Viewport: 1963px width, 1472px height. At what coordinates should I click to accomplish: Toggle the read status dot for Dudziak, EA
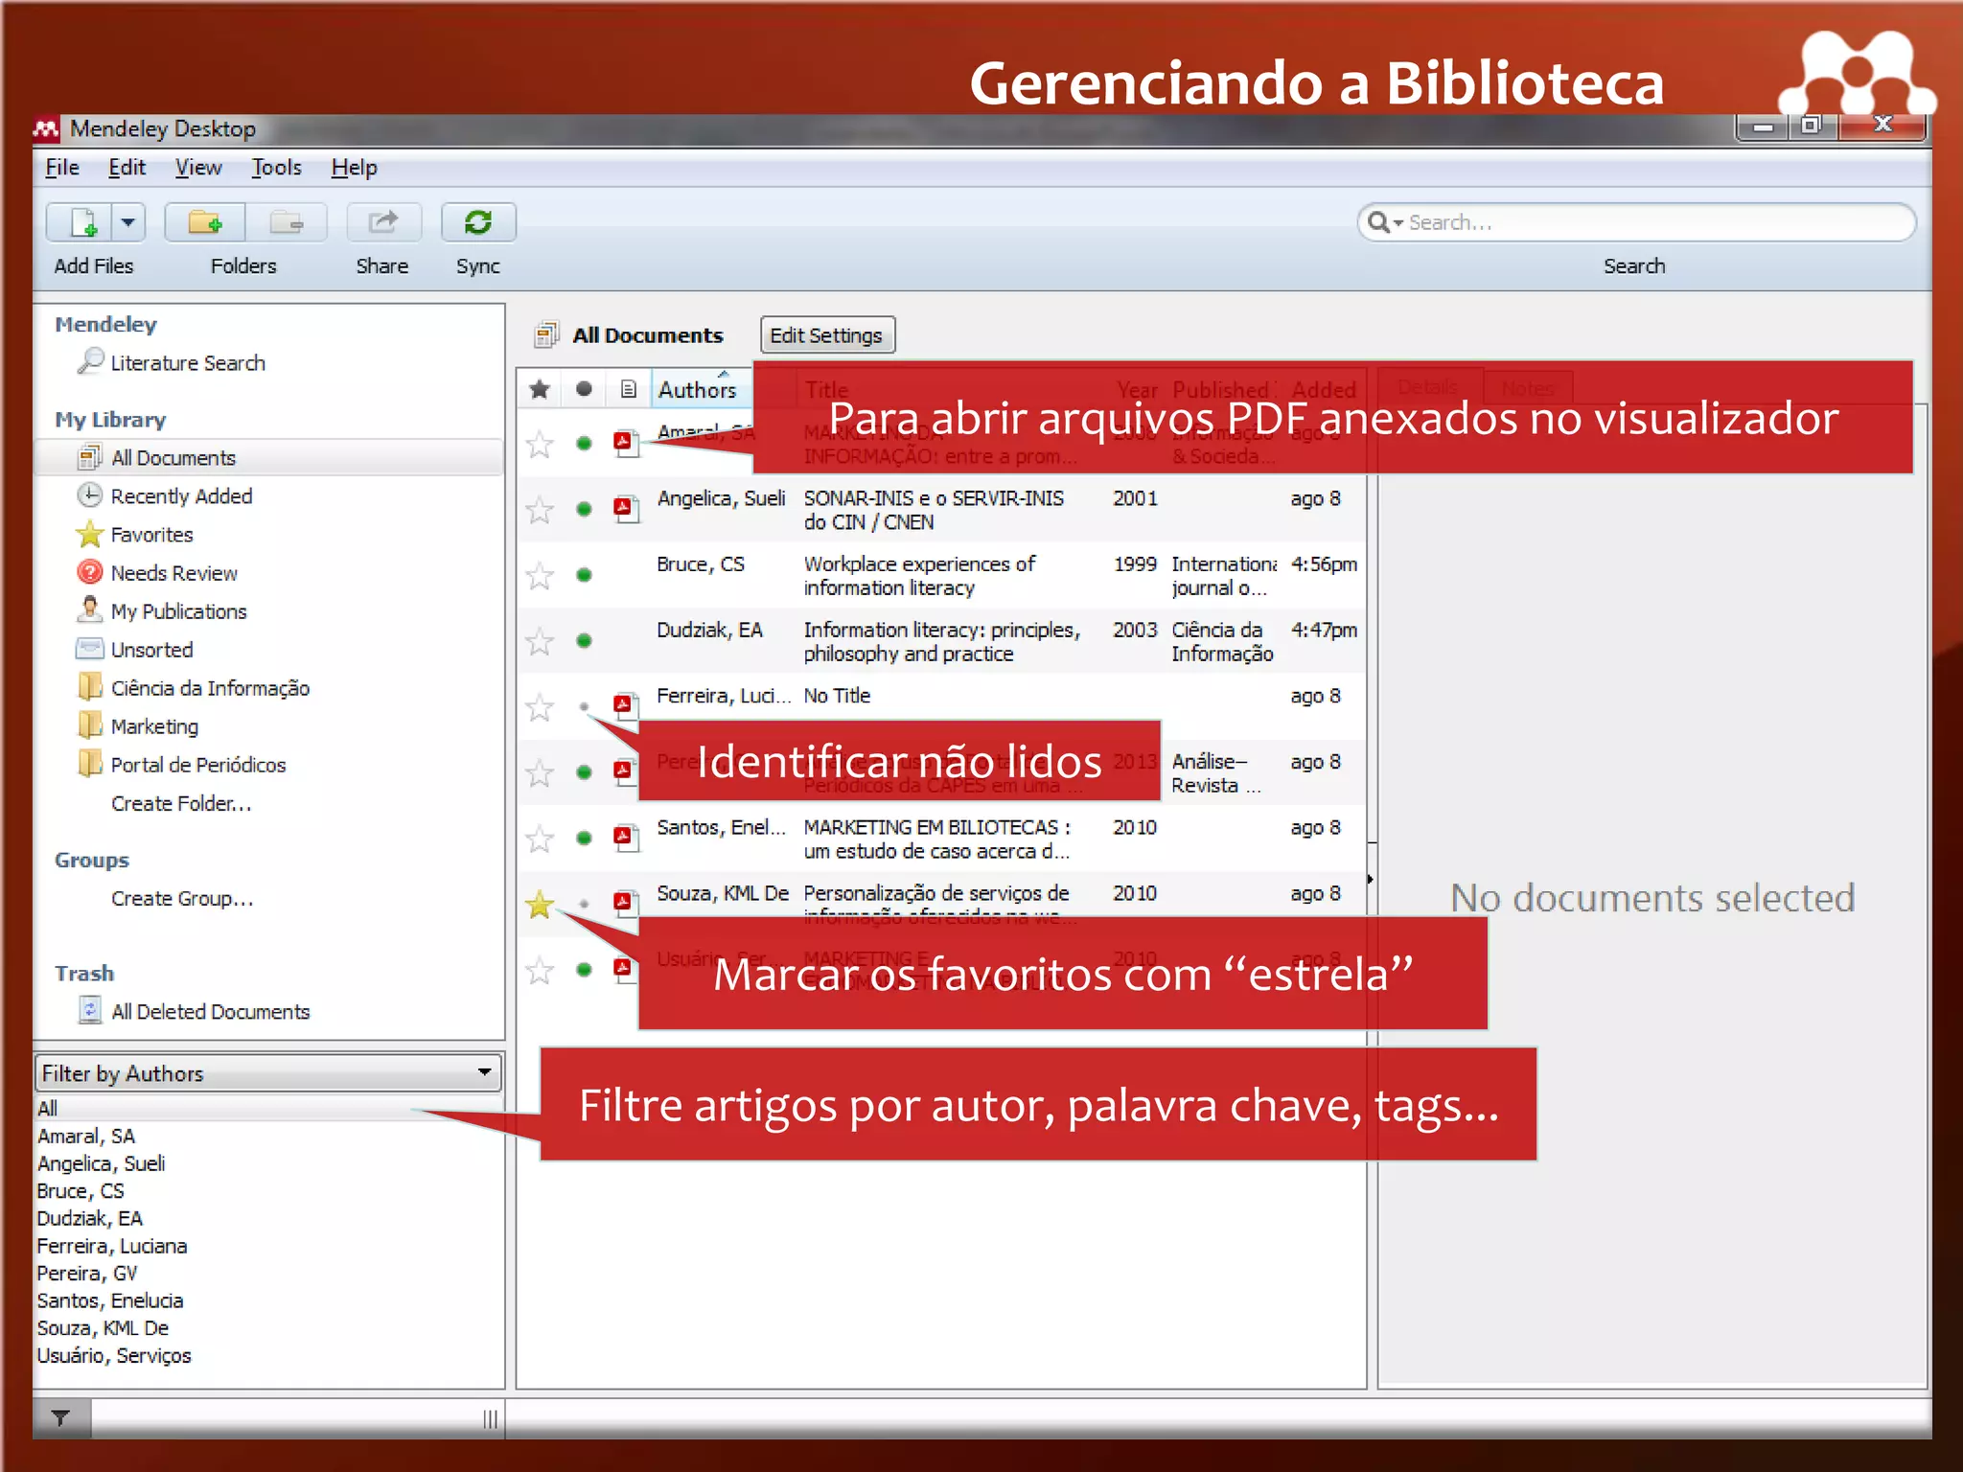click(x=584, y=640)
